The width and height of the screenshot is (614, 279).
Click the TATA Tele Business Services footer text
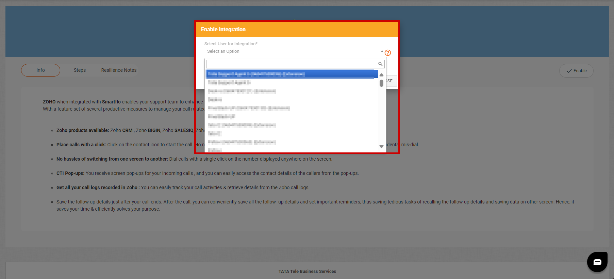click(x=307, y=272)
